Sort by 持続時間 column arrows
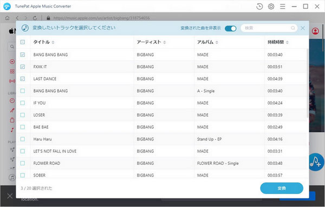The width and height of the screenshot is (325, 207). (x=287, y=42)
